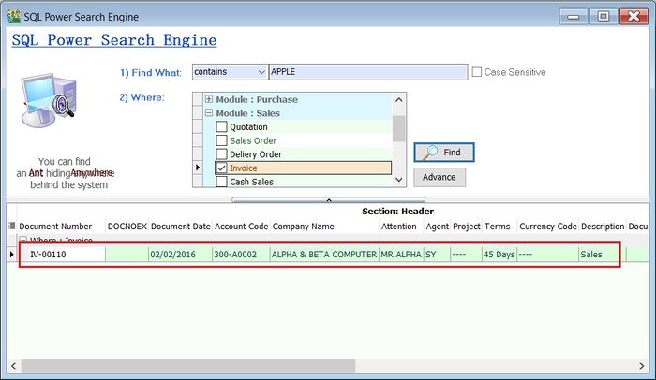Collapse the 'Where : Invoice' result group

click(22, 241)
